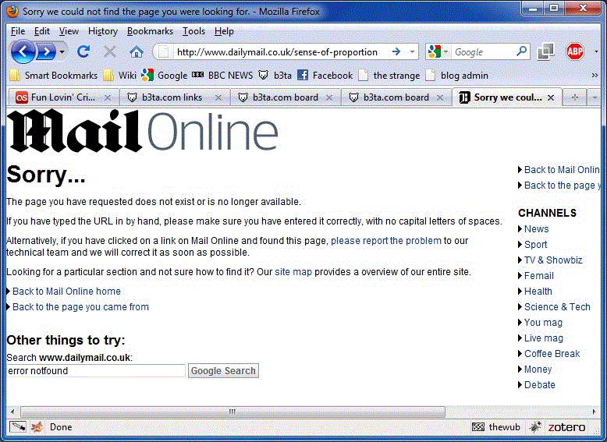Open the BBC NEWS bookmark
The image size is (607, 442).
pos(222,76)
